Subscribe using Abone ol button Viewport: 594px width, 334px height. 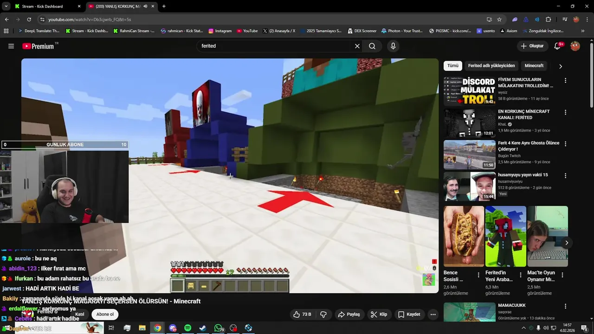pyautogui.click(x=105, y=314)
